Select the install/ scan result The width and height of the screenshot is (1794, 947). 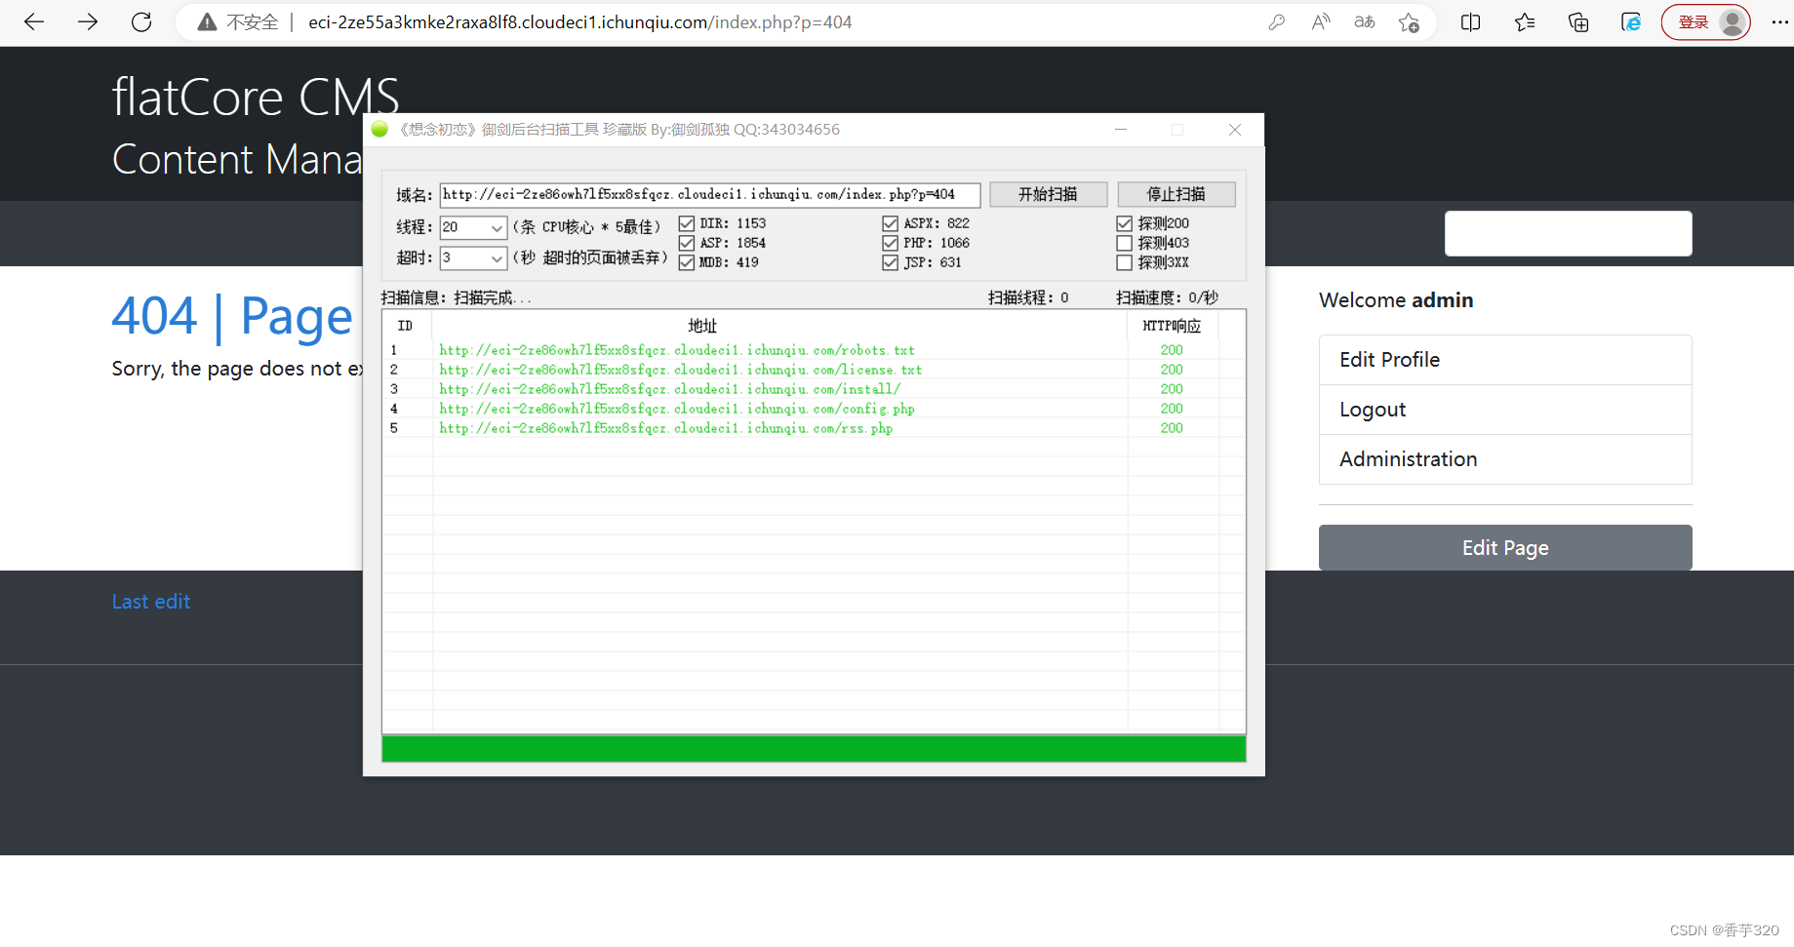pos(669,389)
